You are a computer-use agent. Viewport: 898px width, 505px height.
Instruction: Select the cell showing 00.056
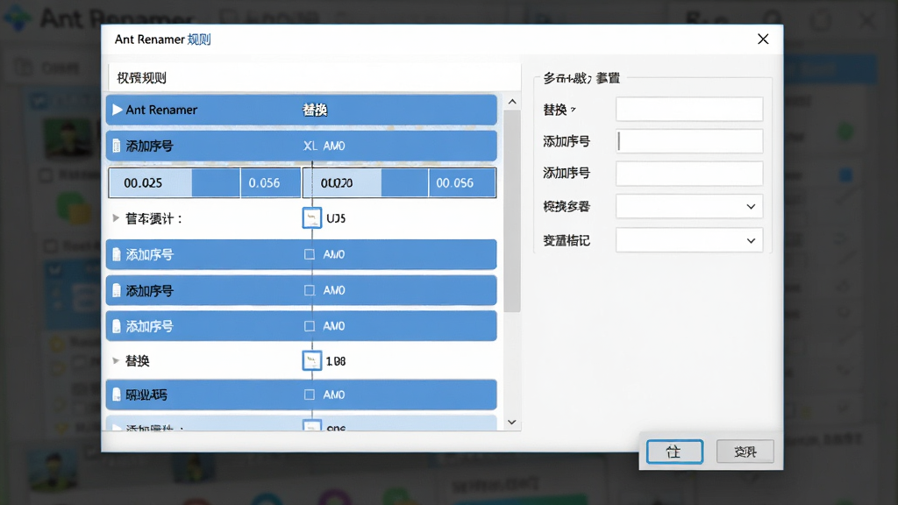pyautogui.click(x=462, y=182)
